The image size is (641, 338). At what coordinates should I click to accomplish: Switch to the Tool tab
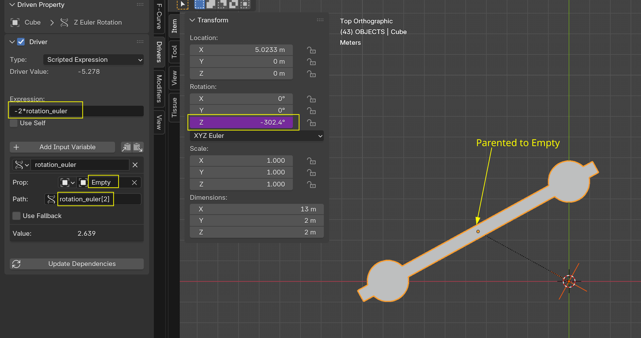pos(174,51)
